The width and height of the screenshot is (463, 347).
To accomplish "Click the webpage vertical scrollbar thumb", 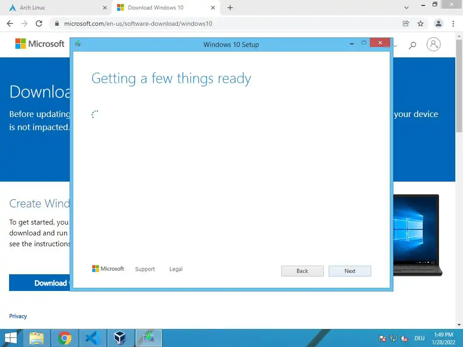I will point(459,85).
